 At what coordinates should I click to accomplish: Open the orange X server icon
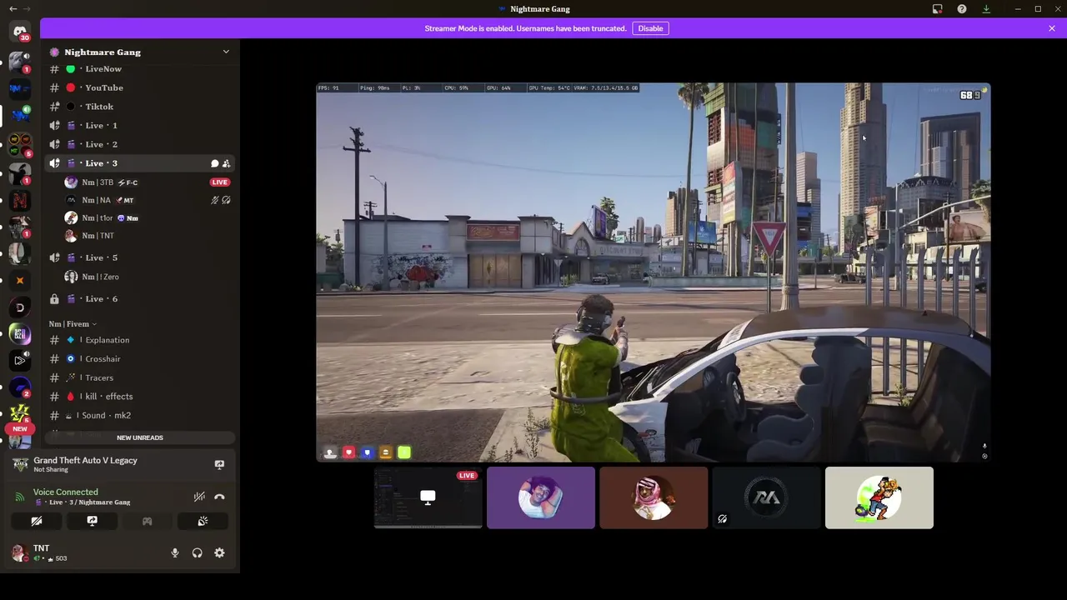pyautogui.click(x=20, y=281)
